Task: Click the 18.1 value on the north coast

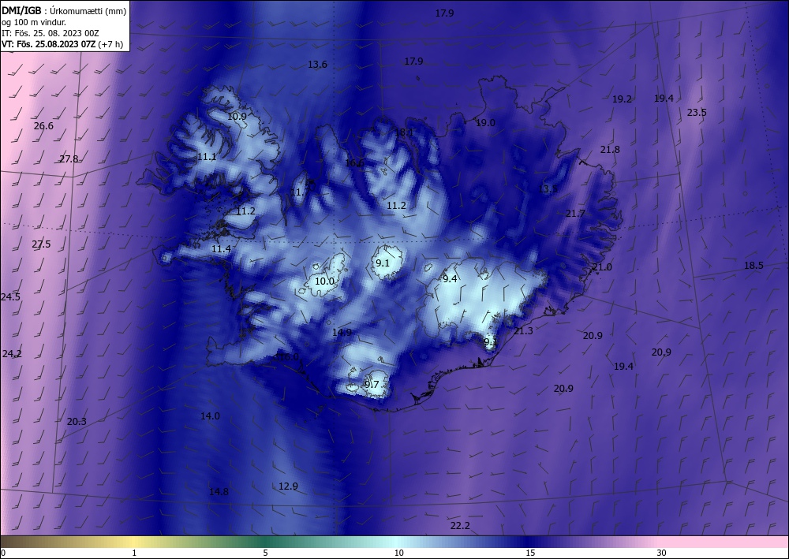Action: 404,132
